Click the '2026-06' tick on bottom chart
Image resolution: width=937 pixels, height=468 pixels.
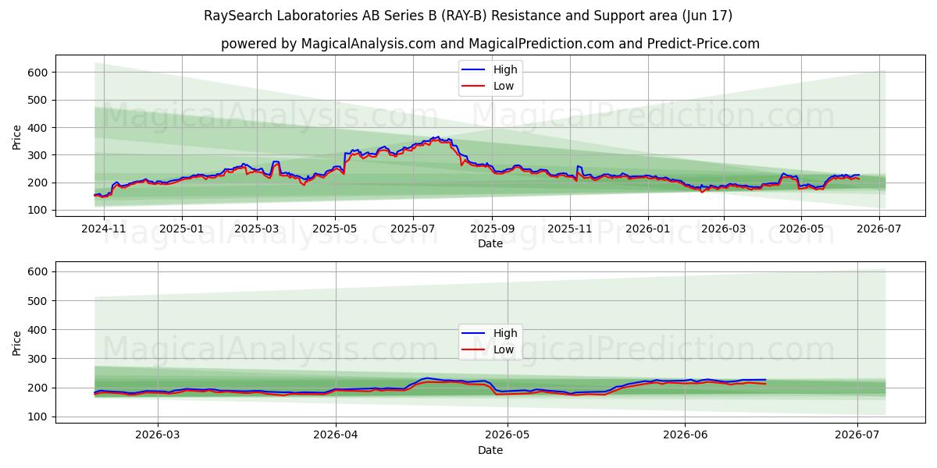click(x=685, y=434)
